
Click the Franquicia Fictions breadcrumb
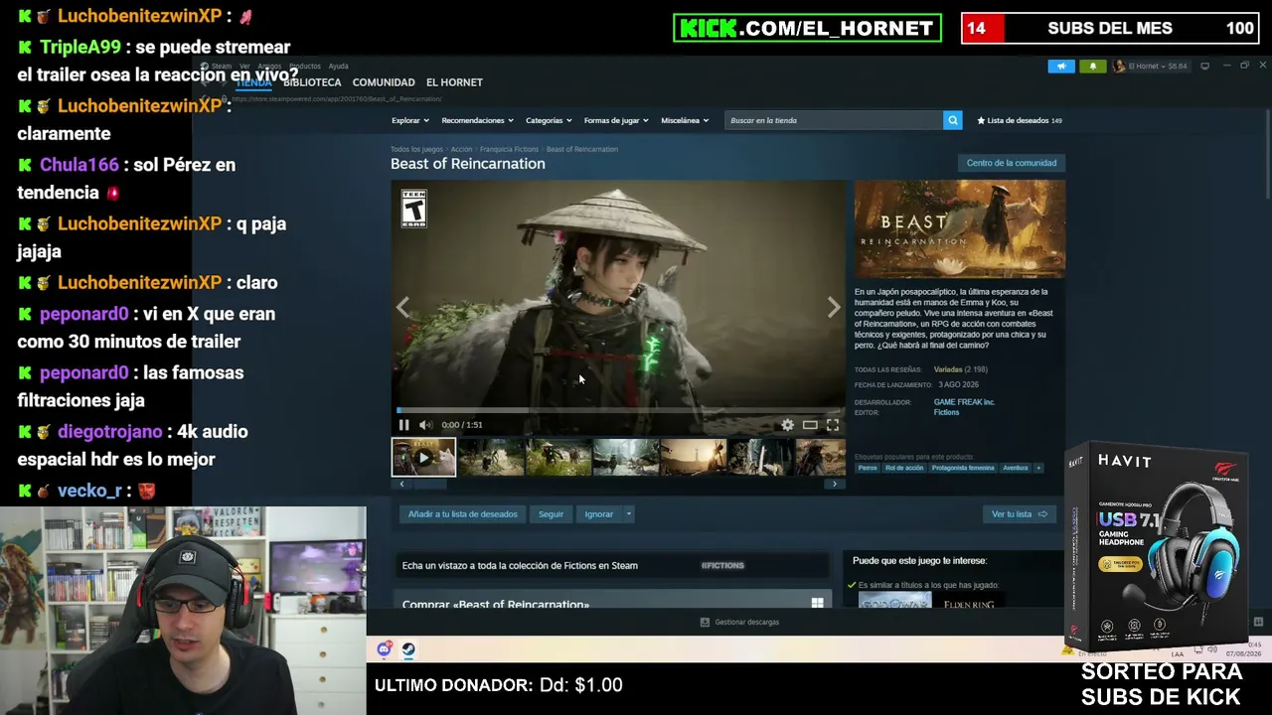(x=509, y=149)
